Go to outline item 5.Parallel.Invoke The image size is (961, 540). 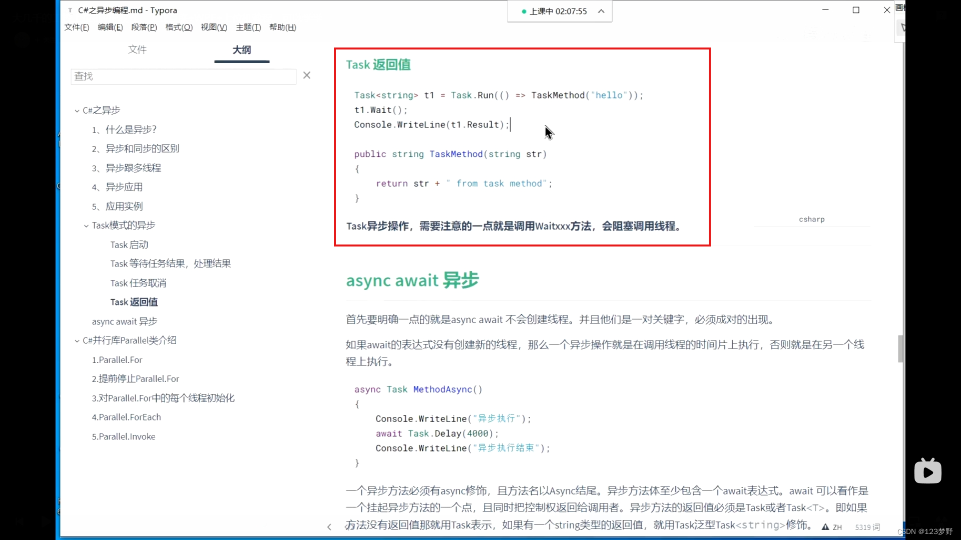(x=124, y=436)
